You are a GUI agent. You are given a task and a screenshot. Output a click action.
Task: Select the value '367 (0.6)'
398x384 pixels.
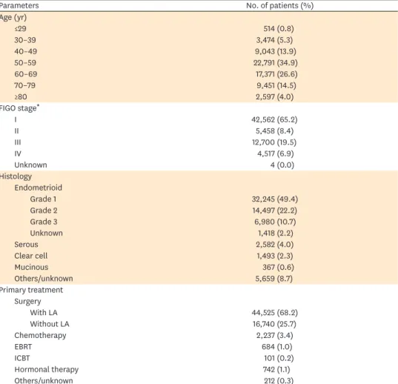click(x=278, y=268)
